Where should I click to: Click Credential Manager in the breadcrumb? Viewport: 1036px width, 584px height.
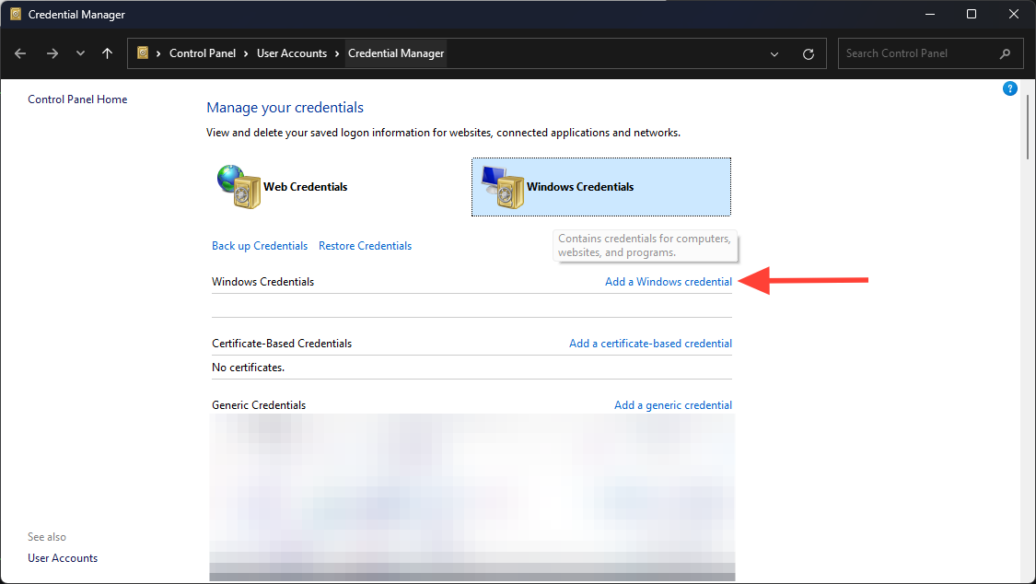[396, 53]
